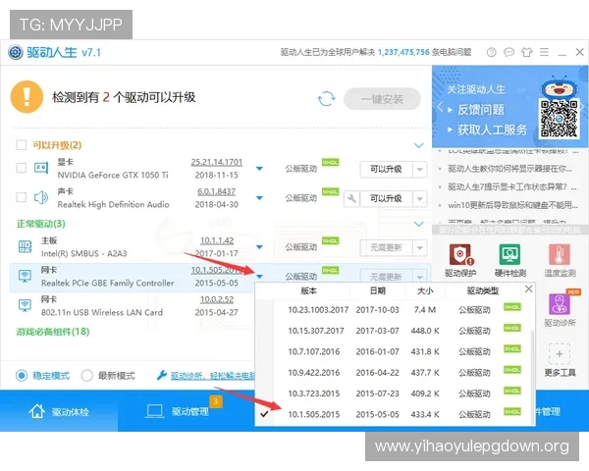Open the help question mark icon
Image resolution: width=589 pixels, height=471 pixels.
coord(492,52)
